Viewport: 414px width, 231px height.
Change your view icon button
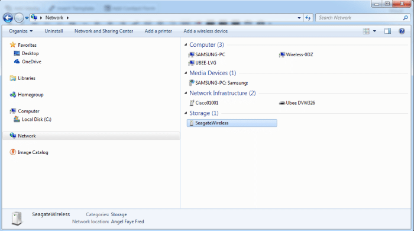coord(366,31)
